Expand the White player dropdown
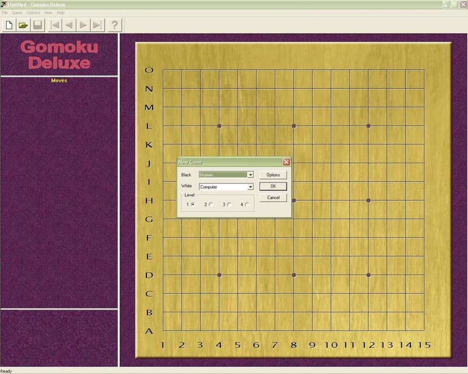The image size is (468, 374). tap(250, 187)
